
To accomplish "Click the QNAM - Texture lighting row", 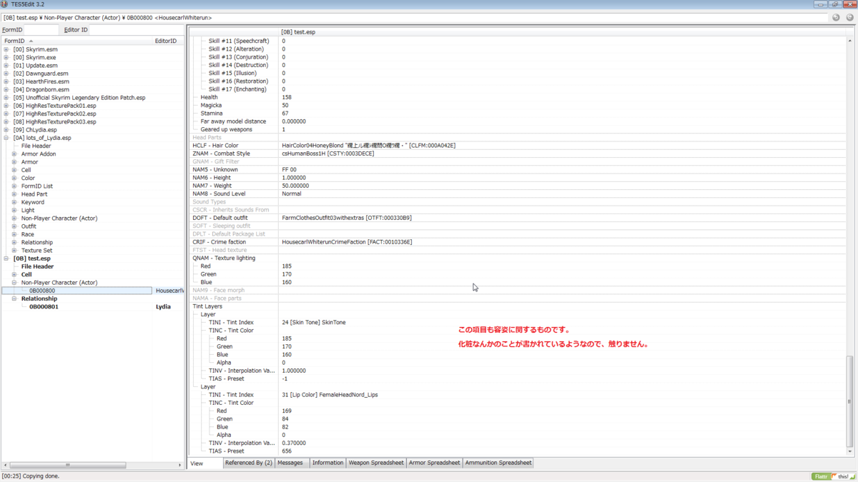I will coord(517,258).
